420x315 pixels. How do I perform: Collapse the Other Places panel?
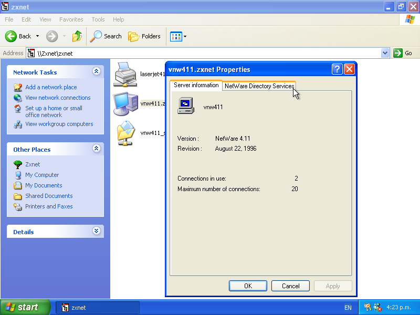tap(97, 149)
